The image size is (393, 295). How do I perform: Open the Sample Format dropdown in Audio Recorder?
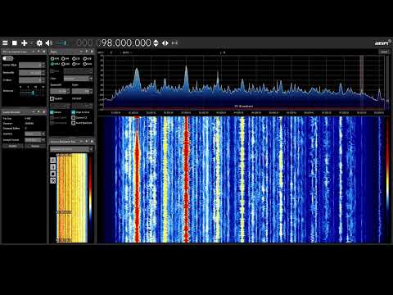(35, 140)
